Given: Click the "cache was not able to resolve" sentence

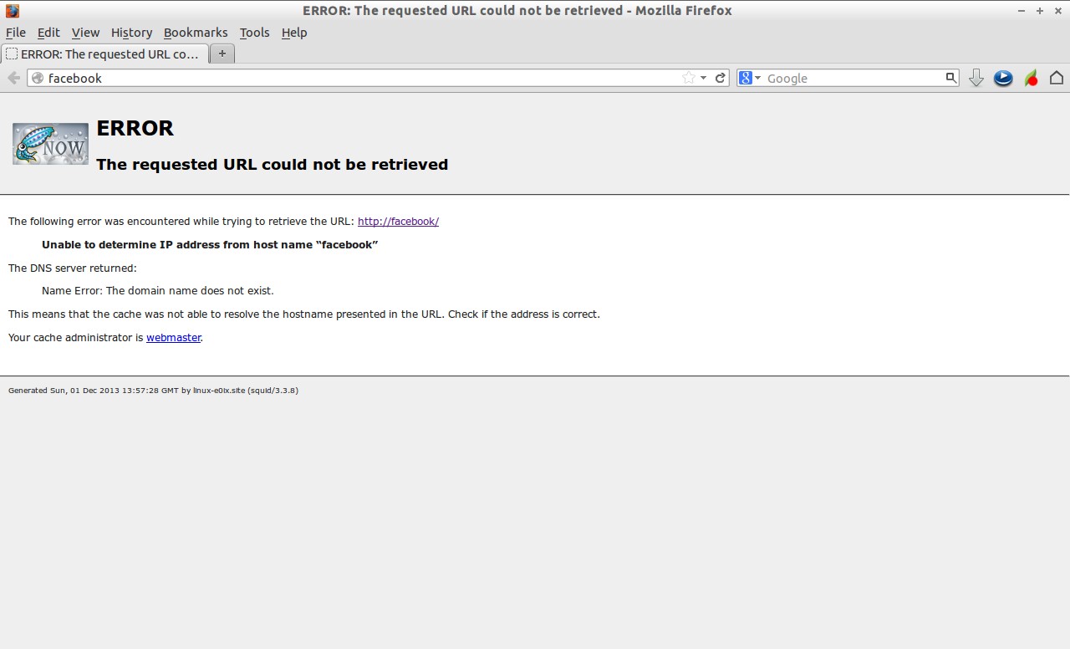Looking at the screenshot, I should (304, 314).
